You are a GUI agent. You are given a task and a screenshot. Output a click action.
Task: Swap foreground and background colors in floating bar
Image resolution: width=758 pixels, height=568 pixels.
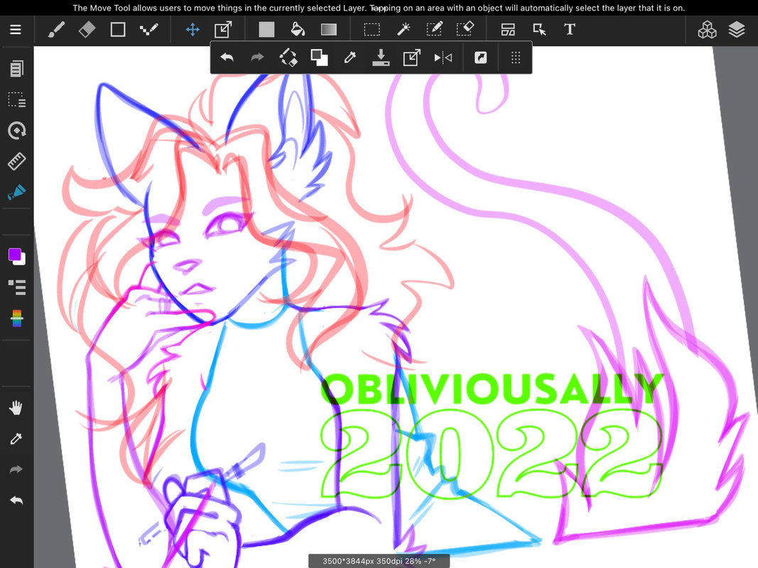pyautogui.click(x=320, y=58)
